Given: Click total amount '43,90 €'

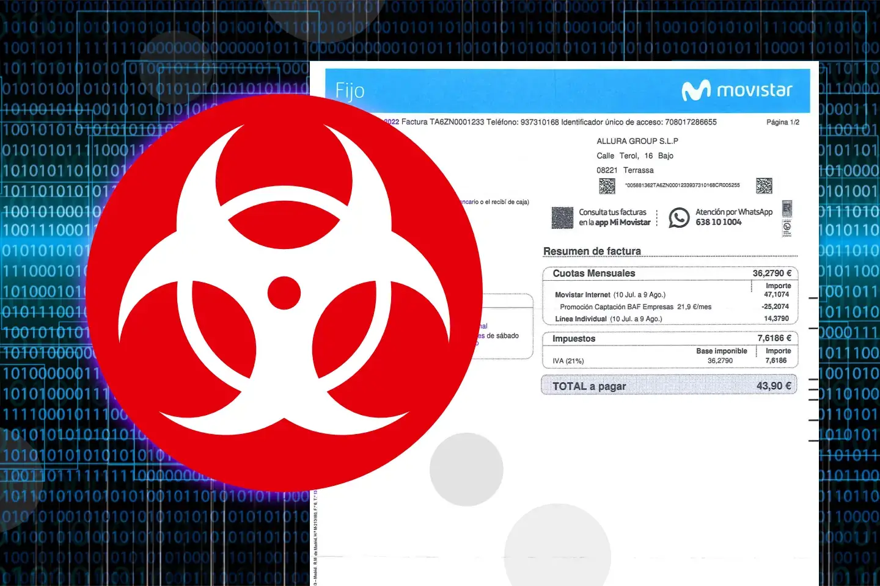Looking at the screenshot, I should coord(774,386).
